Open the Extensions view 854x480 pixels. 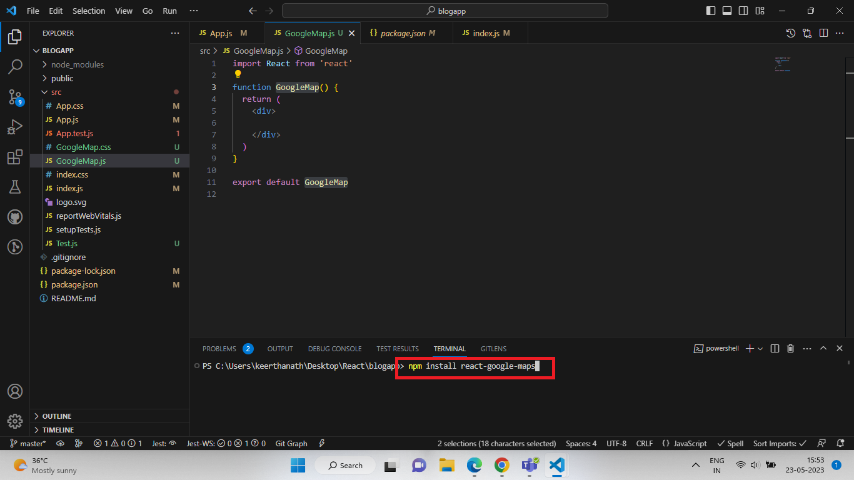pos(15,157)
